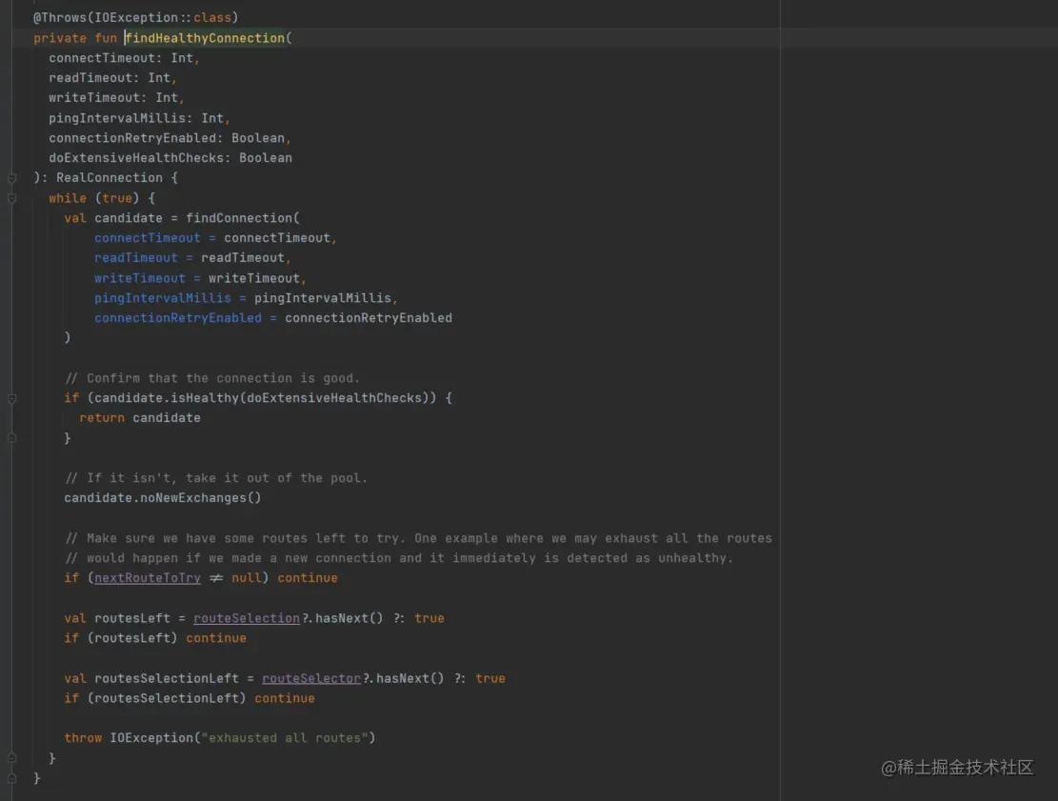Image resolution: width=1058 pixels, height=801 pixels.
Task: Click the RealConnection return type
Action: (x=110, y=177)
